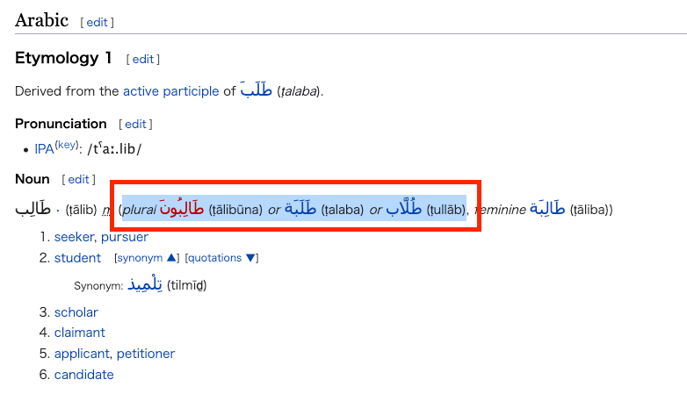Click edit next to Etymology 1

143,60
